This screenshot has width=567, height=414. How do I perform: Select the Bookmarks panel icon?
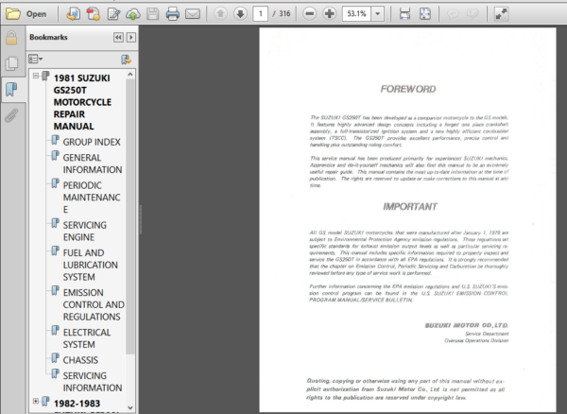pos(11,89)
